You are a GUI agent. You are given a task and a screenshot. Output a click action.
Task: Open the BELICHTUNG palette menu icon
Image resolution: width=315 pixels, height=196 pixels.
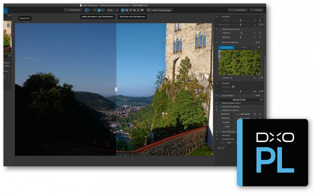tap(261, 100)
